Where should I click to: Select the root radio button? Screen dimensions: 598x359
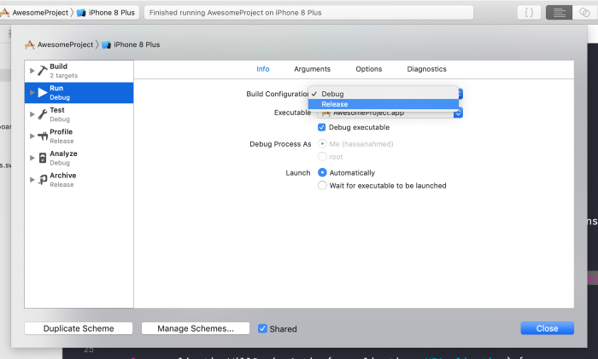(322, 156)
